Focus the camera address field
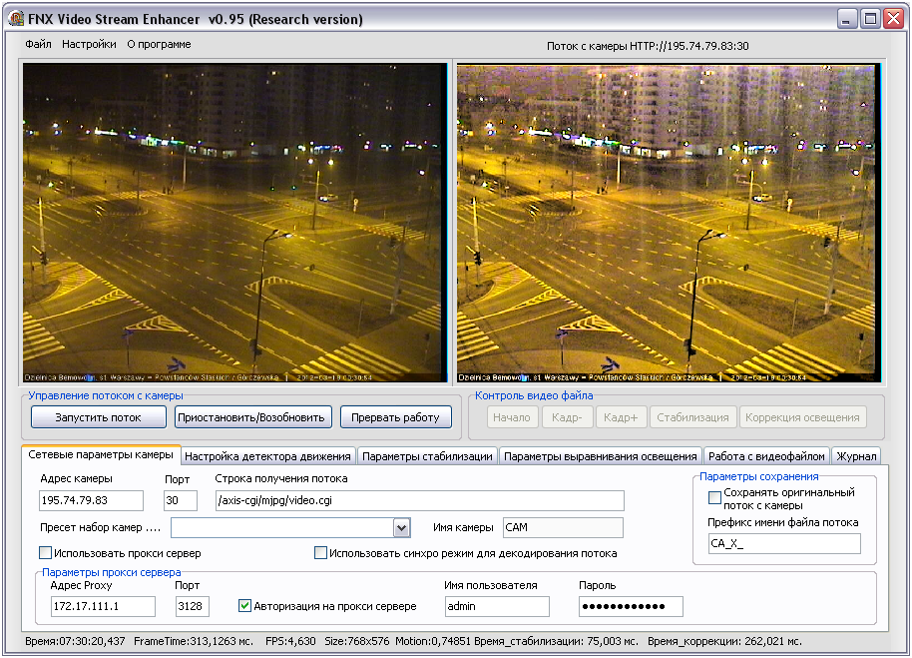Screen dimensions: 912x658 pyautogui.click(x=92, y=500)
